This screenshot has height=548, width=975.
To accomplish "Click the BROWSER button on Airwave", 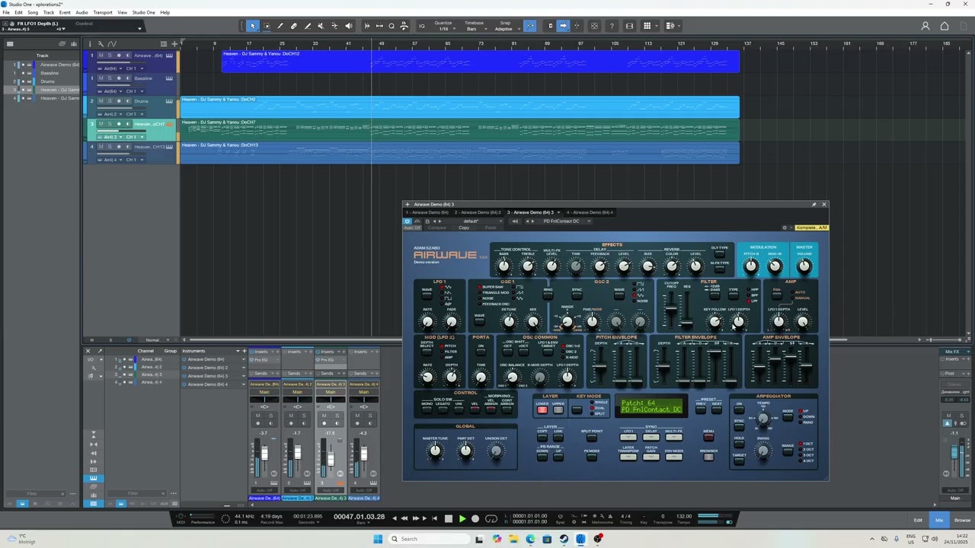I will pos(708,457).
